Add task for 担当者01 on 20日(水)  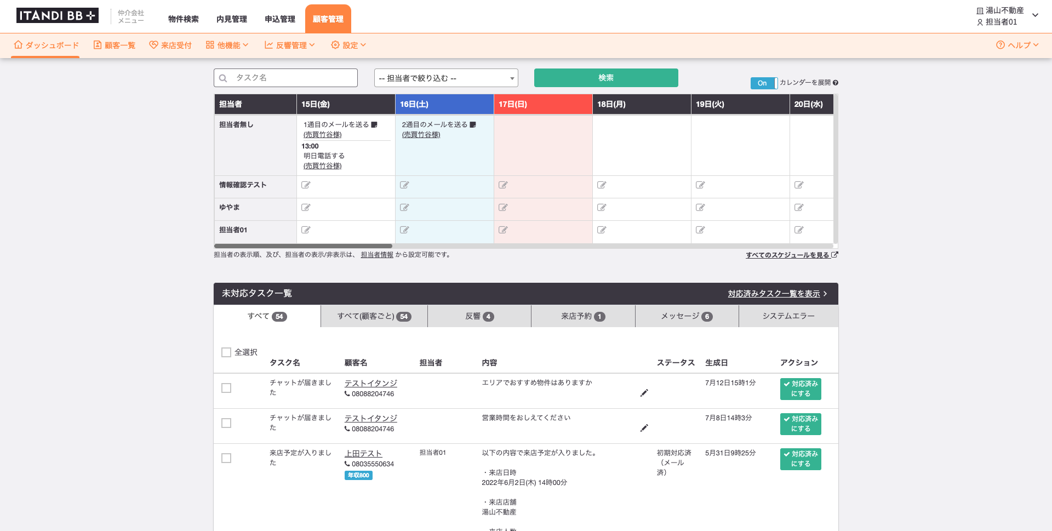coord(799,230)
